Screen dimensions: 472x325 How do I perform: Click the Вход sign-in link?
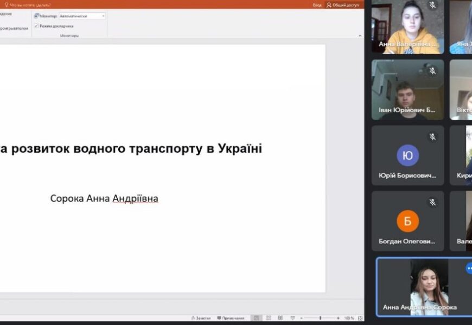[x=317, y=5]
